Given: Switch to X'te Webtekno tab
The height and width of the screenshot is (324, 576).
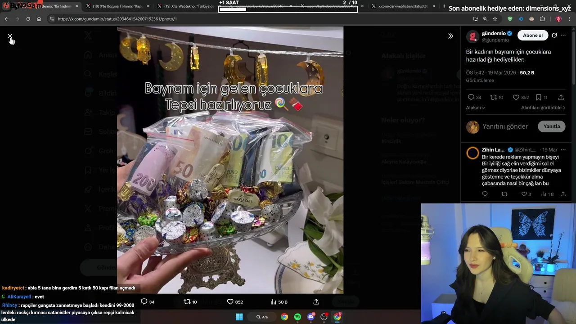Looking at the screenshot, I should pos(188,6).
